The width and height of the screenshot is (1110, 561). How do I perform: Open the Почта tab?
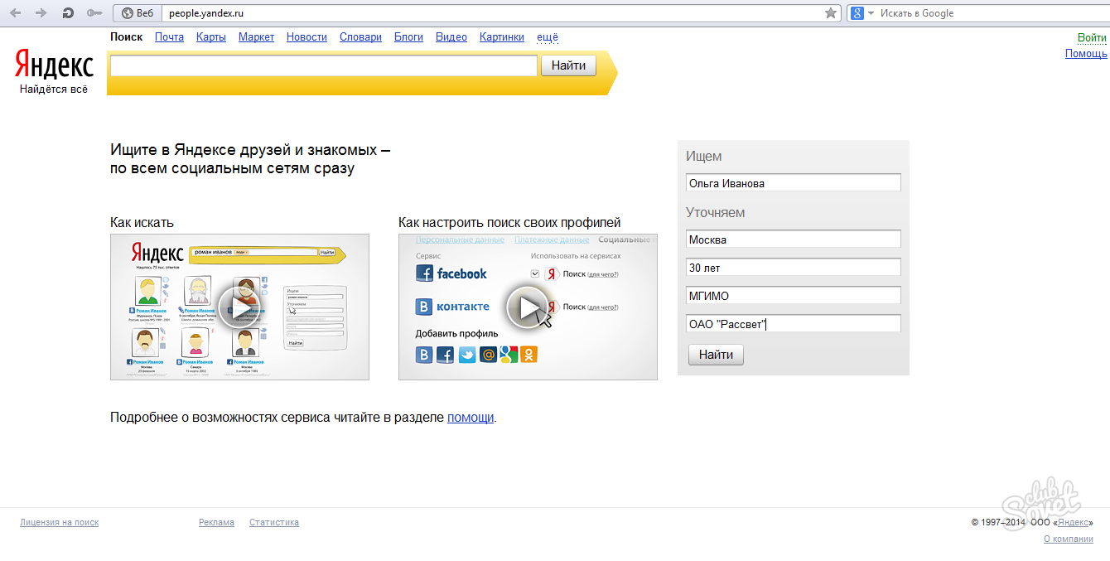(169, 37)
